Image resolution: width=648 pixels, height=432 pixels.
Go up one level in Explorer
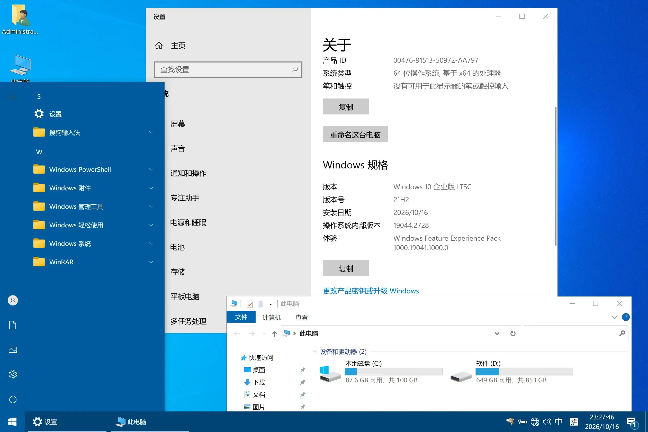[x=274, y=334]
